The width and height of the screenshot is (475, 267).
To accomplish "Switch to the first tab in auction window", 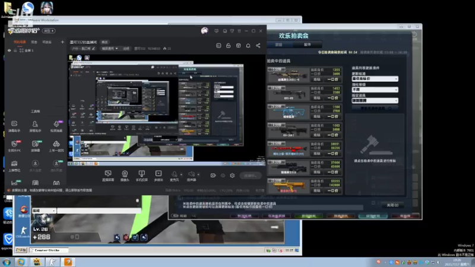I will pos(278,44).
